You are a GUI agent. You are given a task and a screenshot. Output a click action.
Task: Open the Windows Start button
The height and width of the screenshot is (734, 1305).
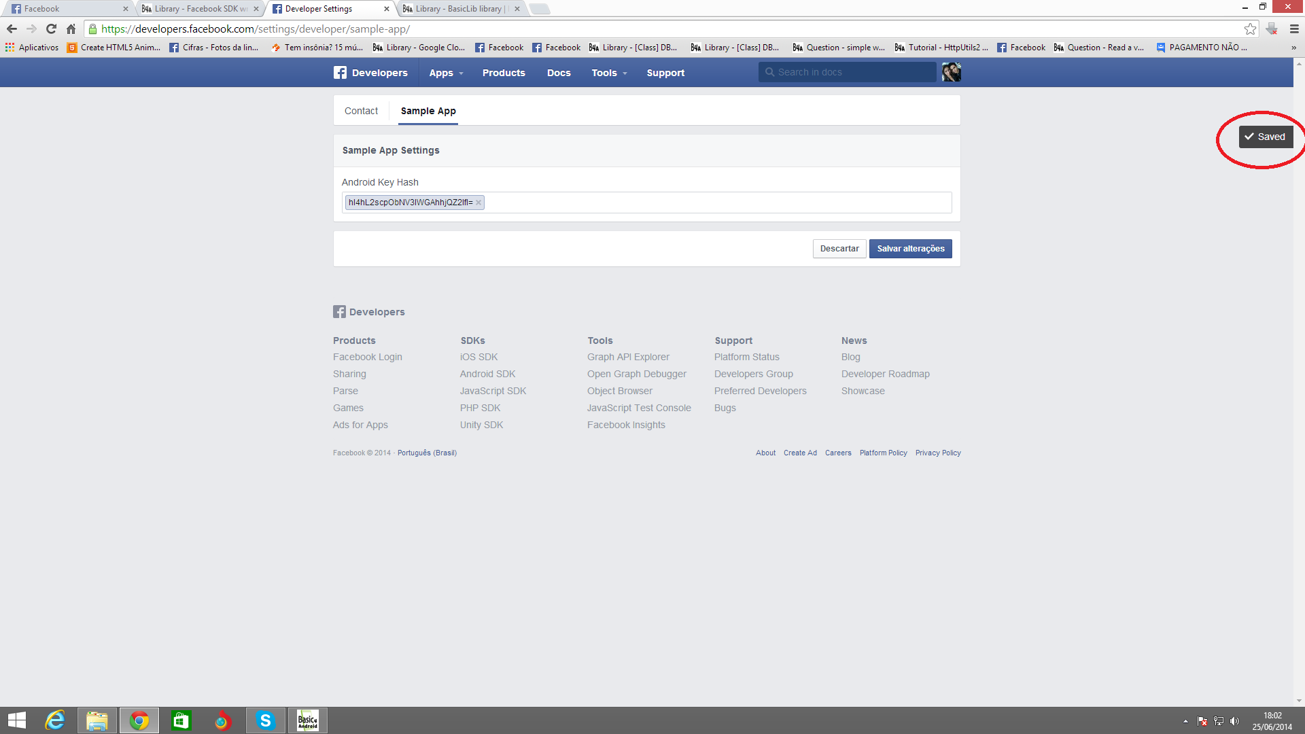click(x=17, y=720)
